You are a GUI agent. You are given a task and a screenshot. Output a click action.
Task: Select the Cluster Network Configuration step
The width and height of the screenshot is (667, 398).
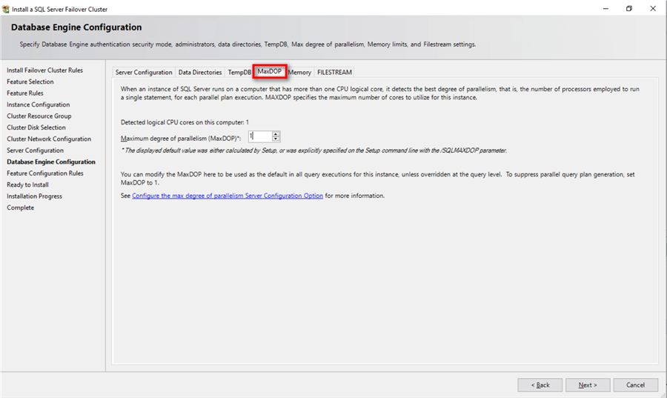pyautogui.click(x=49, y=139)
